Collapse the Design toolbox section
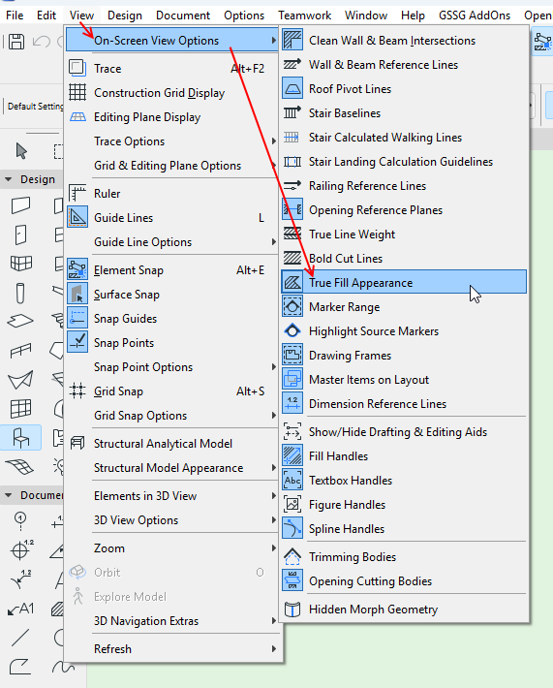This screenshot has width=553, height=688. (x=9, y=179)
